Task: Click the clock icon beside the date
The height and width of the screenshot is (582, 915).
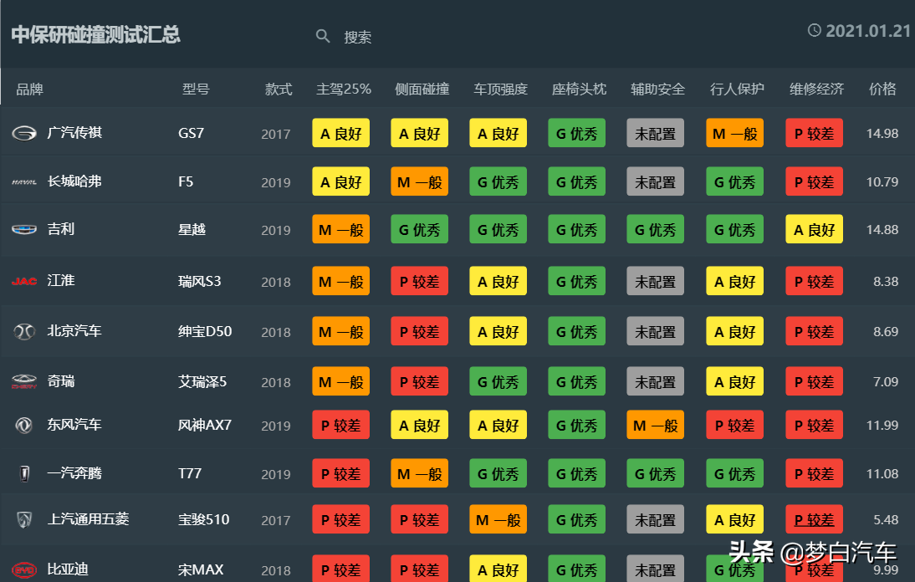Action: tap(814, 30)
